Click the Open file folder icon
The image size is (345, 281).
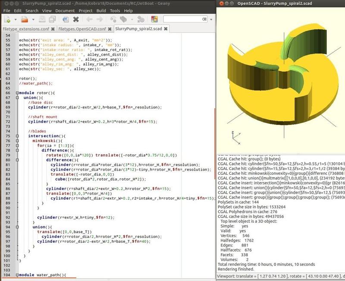click(x=25, y=19)
